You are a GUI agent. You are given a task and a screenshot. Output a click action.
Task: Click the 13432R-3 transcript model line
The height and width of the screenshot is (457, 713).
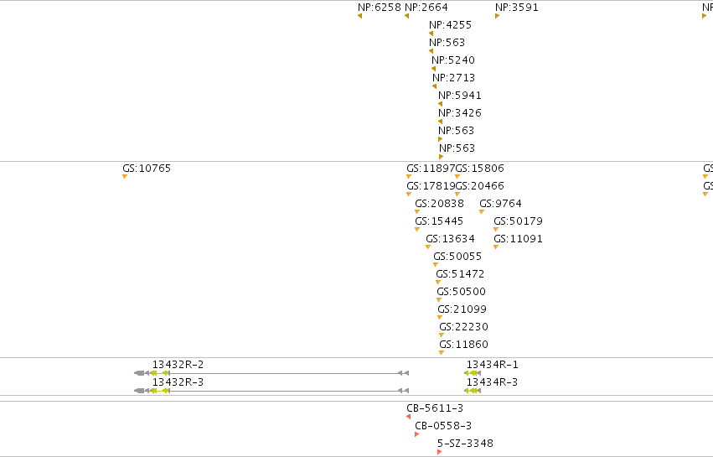[271, 391]
